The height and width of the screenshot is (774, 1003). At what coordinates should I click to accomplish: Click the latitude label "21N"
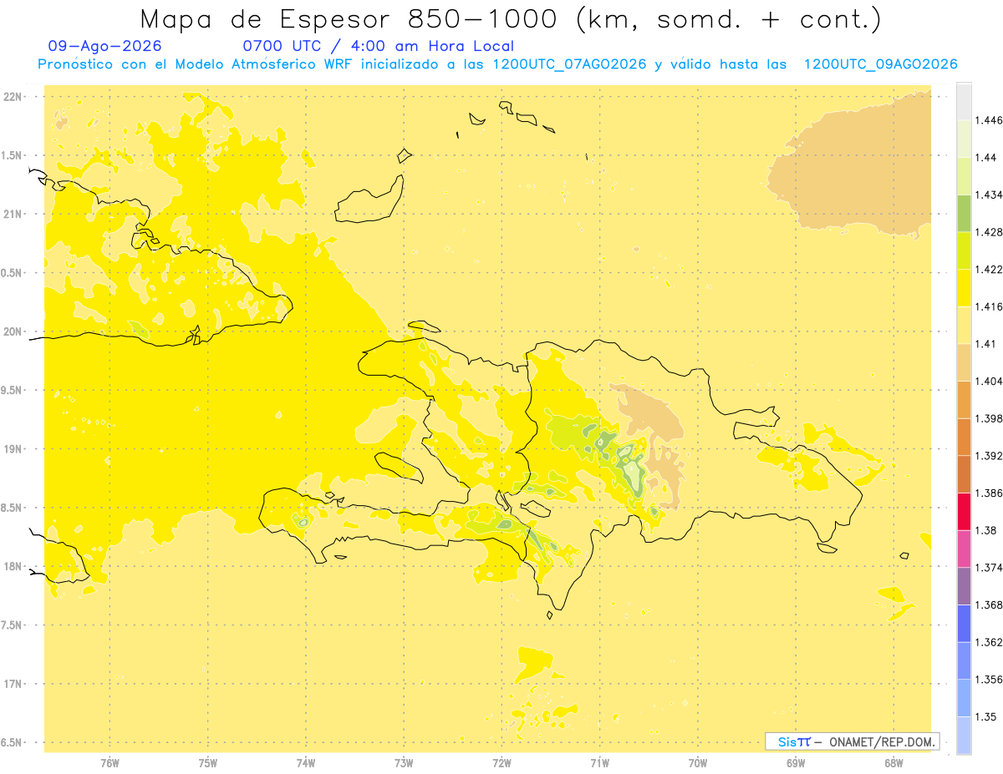(13, 214)
